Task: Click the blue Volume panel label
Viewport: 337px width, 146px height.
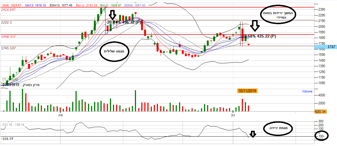Action: (x=307, y=91)
